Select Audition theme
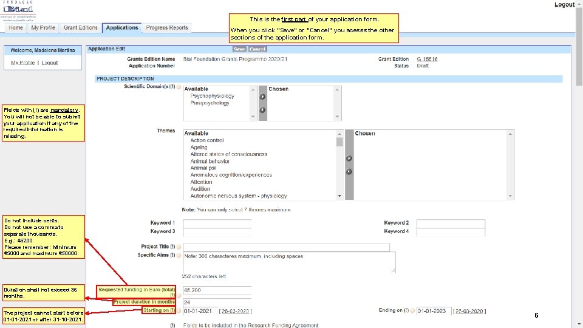 200,189
